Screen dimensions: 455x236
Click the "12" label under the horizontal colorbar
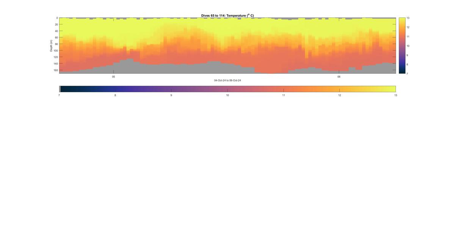click(x=340, y=95)
